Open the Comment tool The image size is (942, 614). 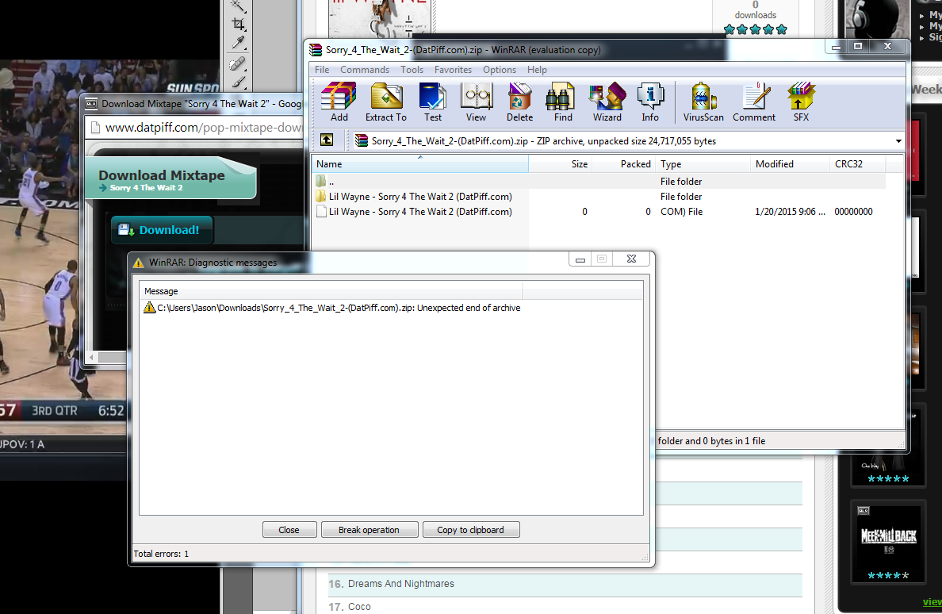click(754, 102)
